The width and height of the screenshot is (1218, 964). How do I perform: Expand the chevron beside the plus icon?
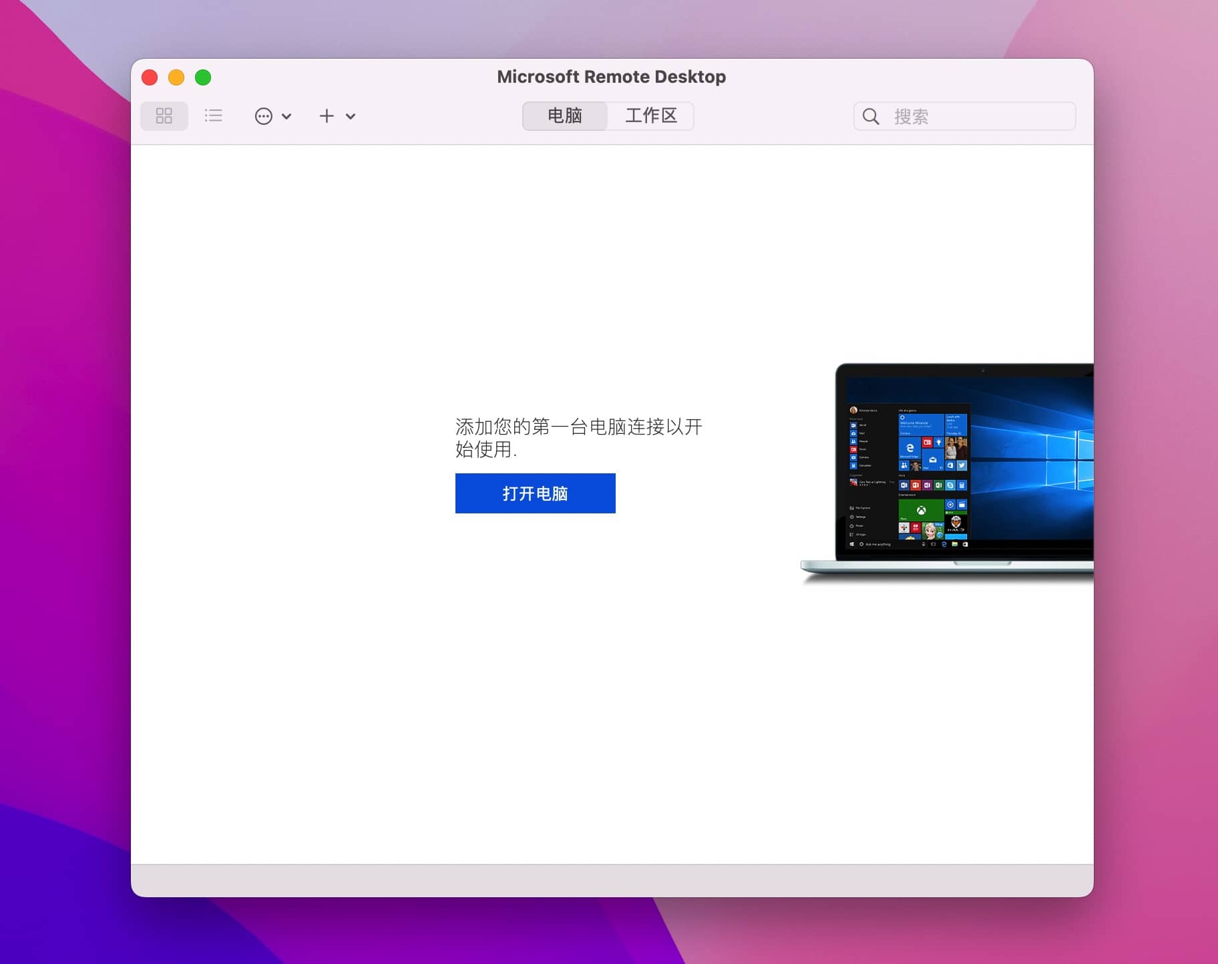351,116
